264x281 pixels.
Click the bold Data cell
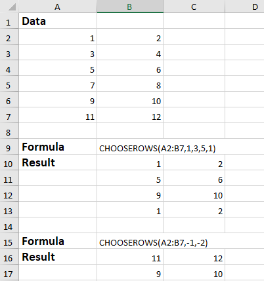pos(58,21)
